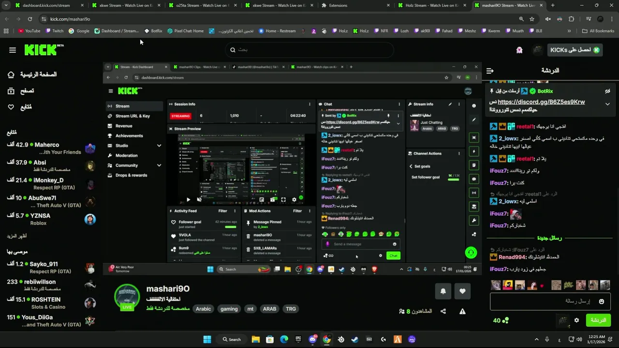
Task: Open iMonkey_D channel in sidebar
Action: click(x=51, y=184)
